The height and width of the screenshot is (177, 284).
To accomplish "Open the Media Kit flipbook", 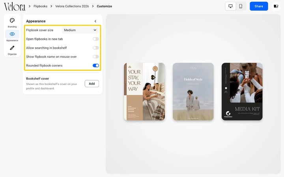I will click(242, 92).
